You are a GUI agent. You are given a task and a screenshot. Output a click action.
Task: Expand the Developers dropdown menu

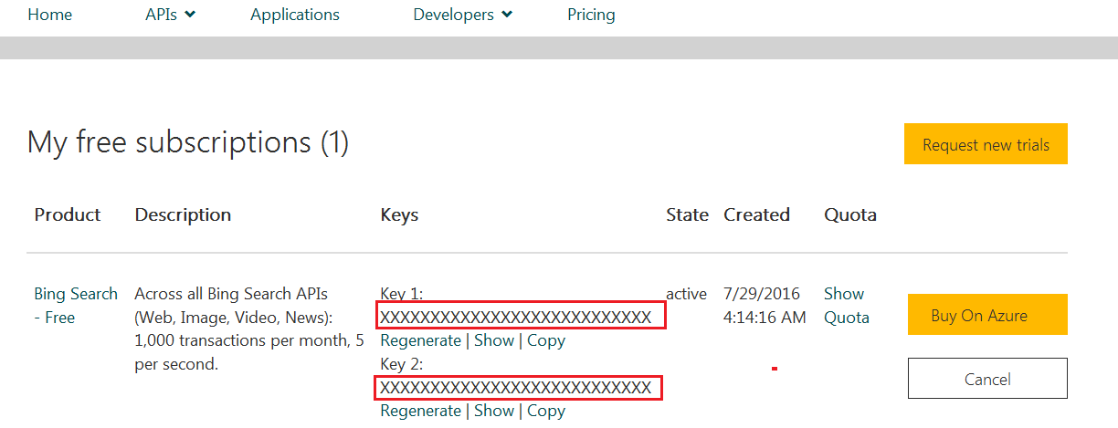coord(462,15)
